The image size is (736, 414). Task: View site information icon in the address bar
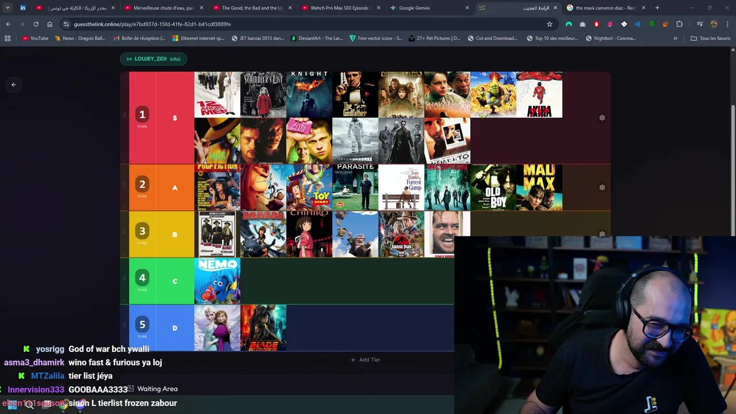pos(66,24)
